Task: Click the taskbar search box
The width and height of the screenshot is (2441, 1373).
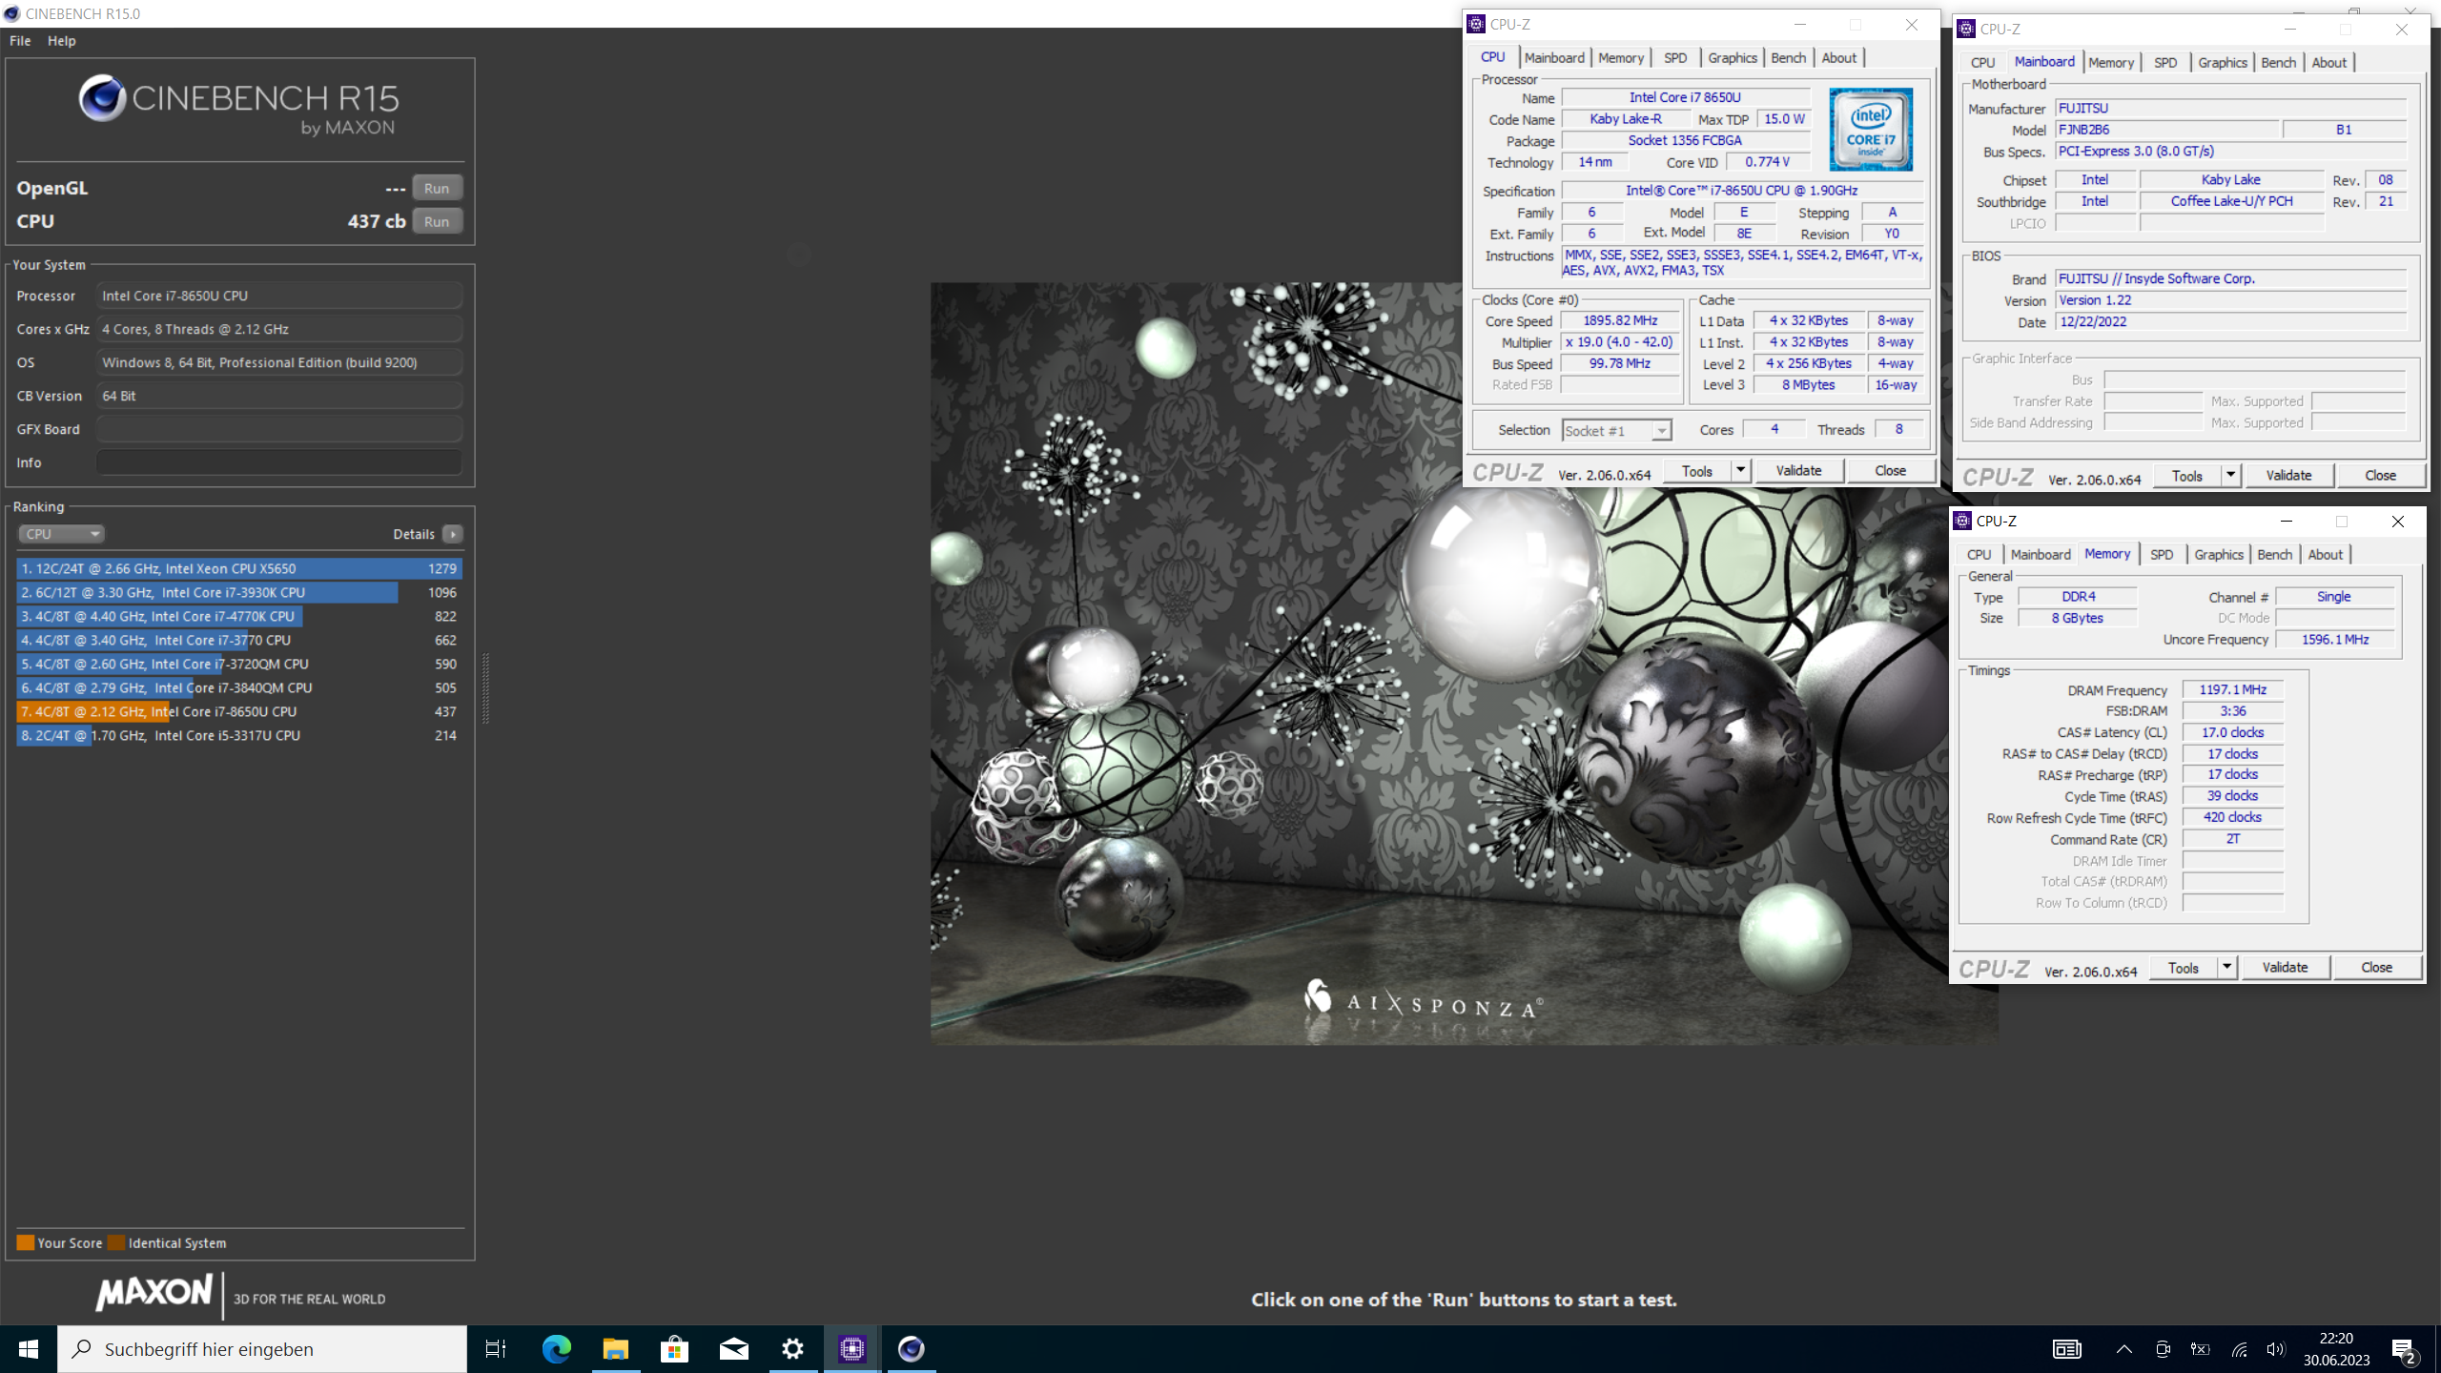Action: tap(262, 1349)
